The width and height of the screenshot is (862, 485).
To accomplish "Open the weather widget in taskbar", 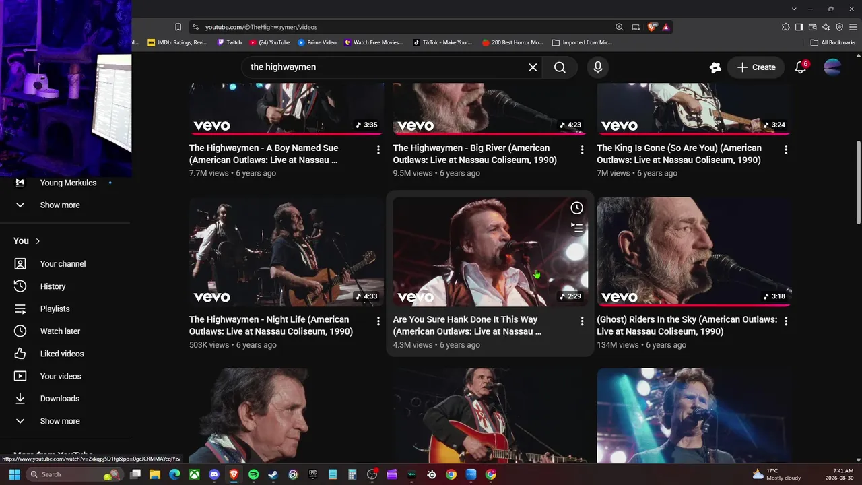I will pyautogui.click(x=776, y=474).
